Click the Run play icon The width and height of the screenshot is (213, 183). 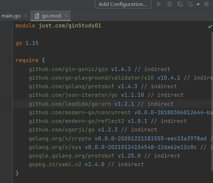click(x=159, y=4)
